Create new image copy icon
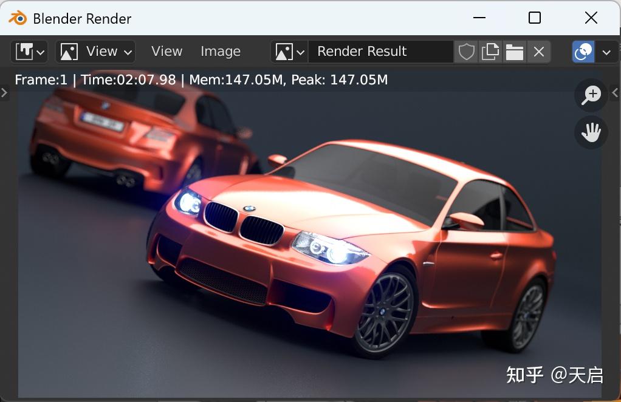Viewport: 621px width, 402px height. coord(490,52)
